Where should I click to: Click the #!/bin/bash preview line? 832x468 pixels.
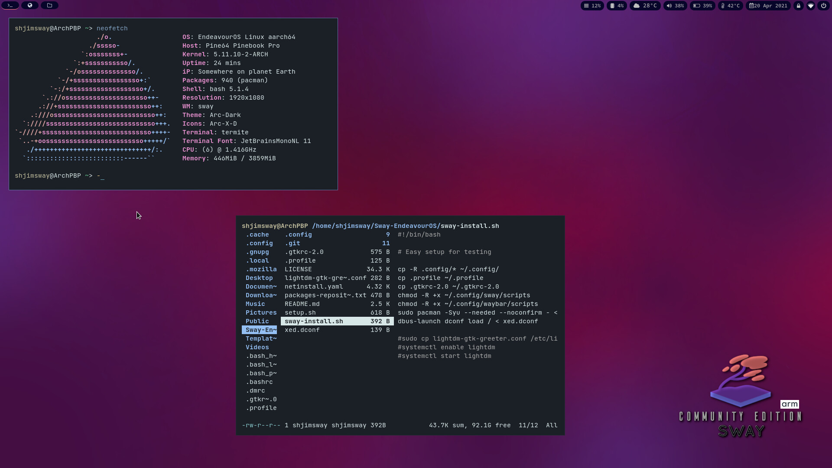coord(419,234)
